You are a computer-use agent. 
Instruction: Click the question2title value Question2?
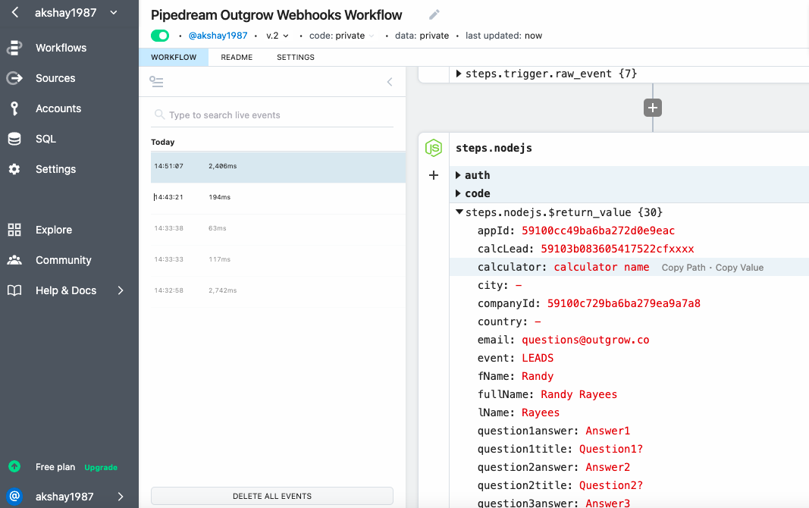pyautogui.click(x=611, y=485)
